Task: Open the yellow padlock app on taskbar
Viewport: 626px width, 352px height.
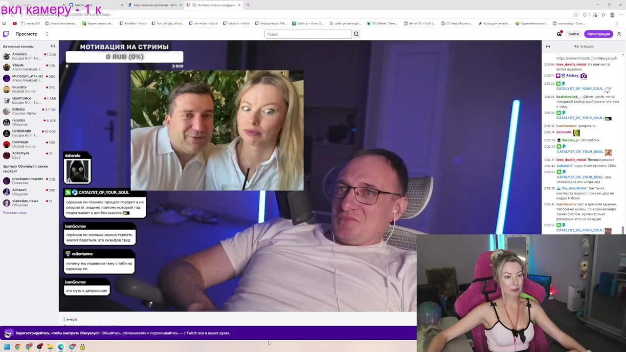Action: pyautogui.click(x=82, y=347)
